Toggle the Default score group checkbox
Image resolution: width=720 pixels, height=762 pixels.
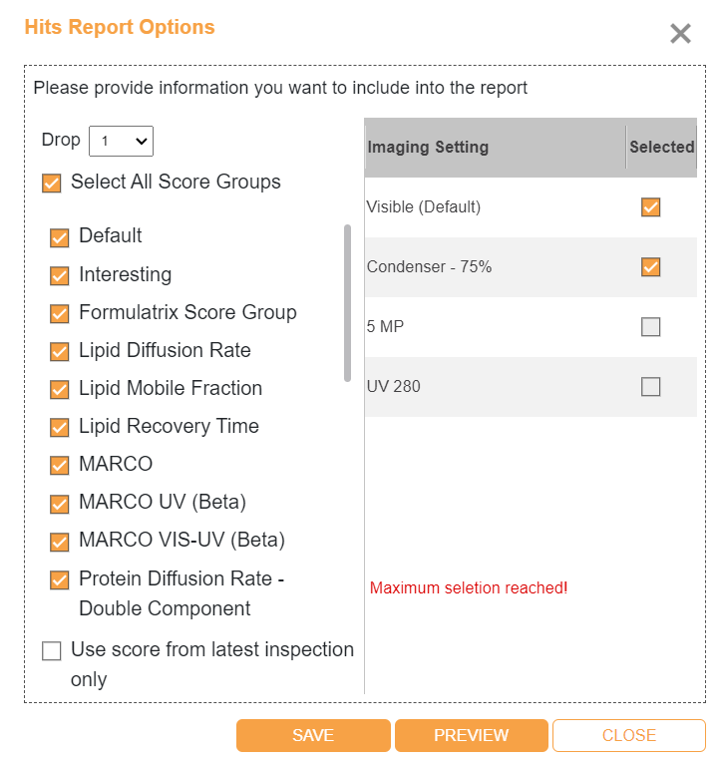pyautogui.click(x=59, y=237)
